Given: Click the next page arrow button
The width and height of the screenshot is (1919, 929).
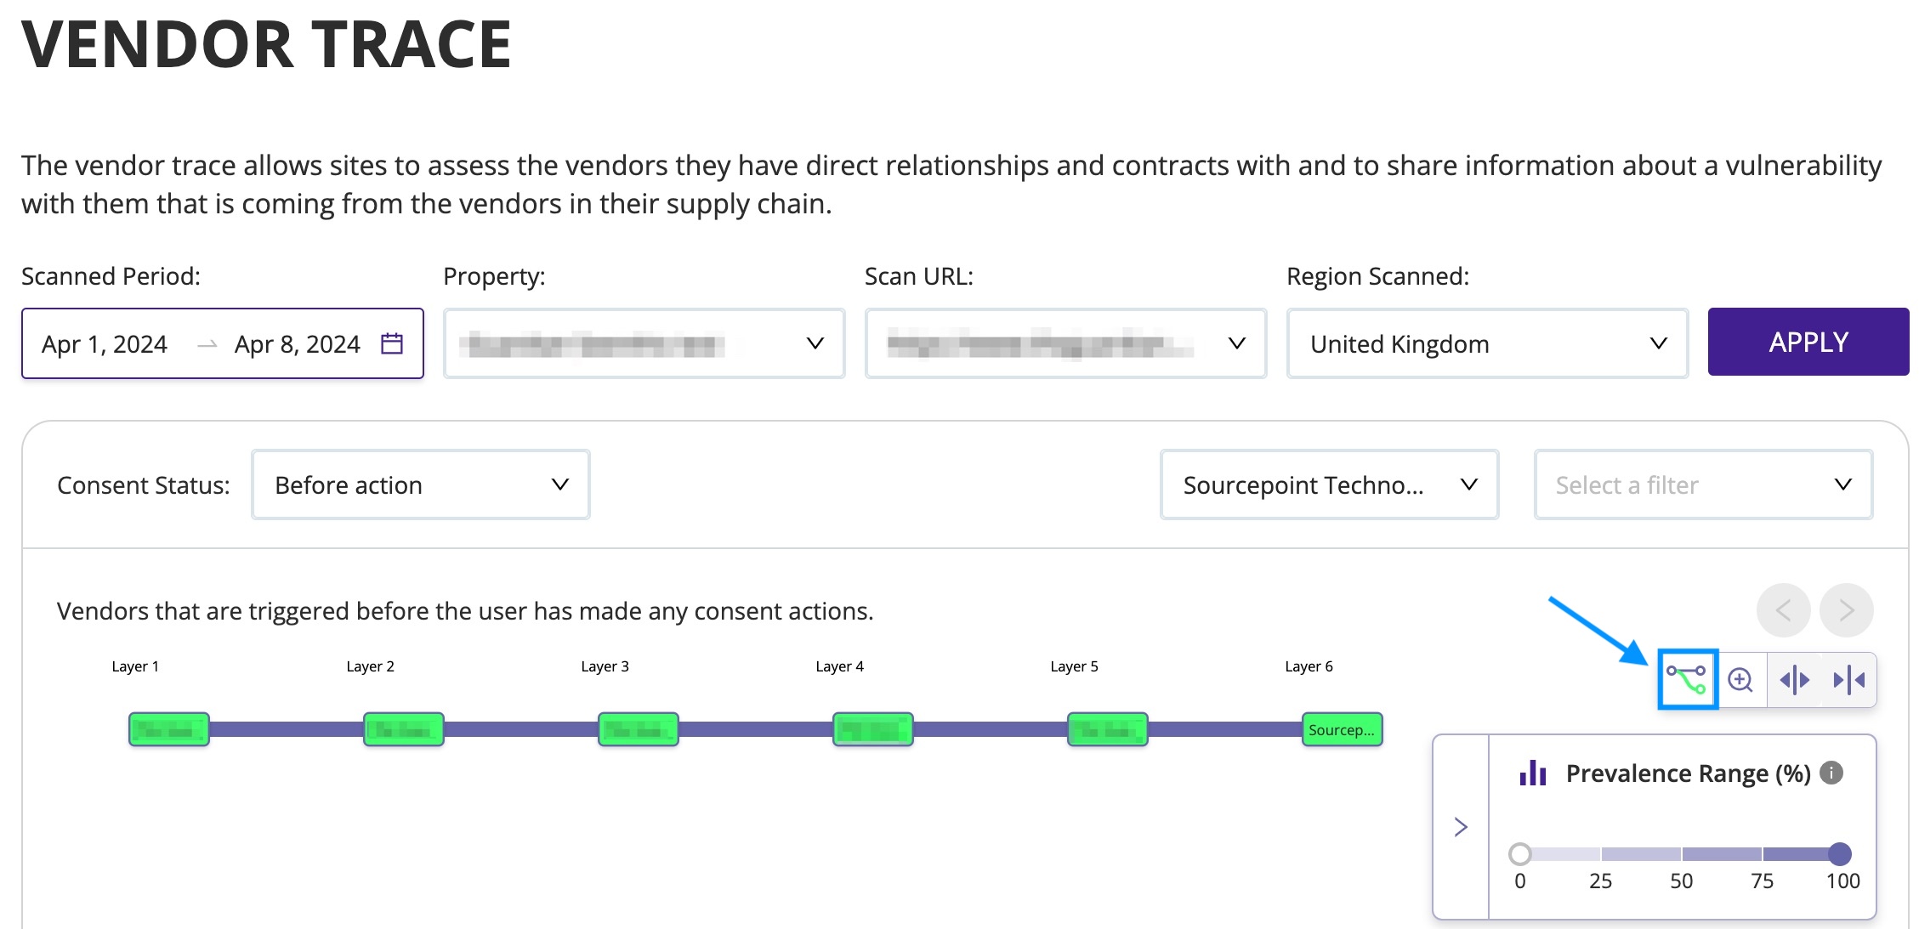Looking at the screenshot, I should (1846, 610).
